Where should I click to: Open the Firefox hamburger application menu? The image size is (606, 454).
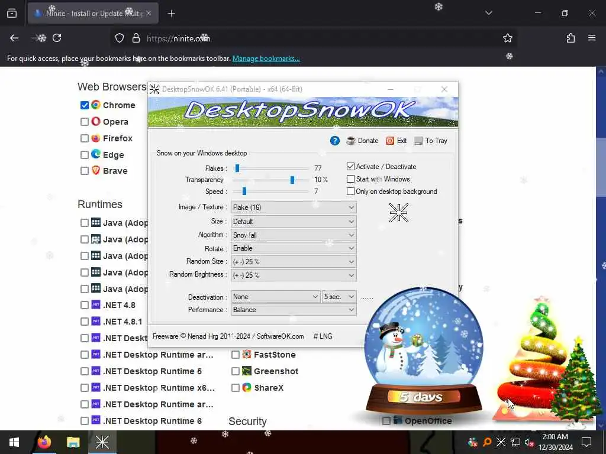pos(592,38)
